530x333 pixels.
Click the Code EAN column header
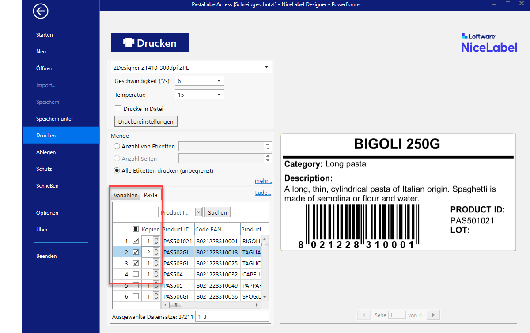click(217, 229)
